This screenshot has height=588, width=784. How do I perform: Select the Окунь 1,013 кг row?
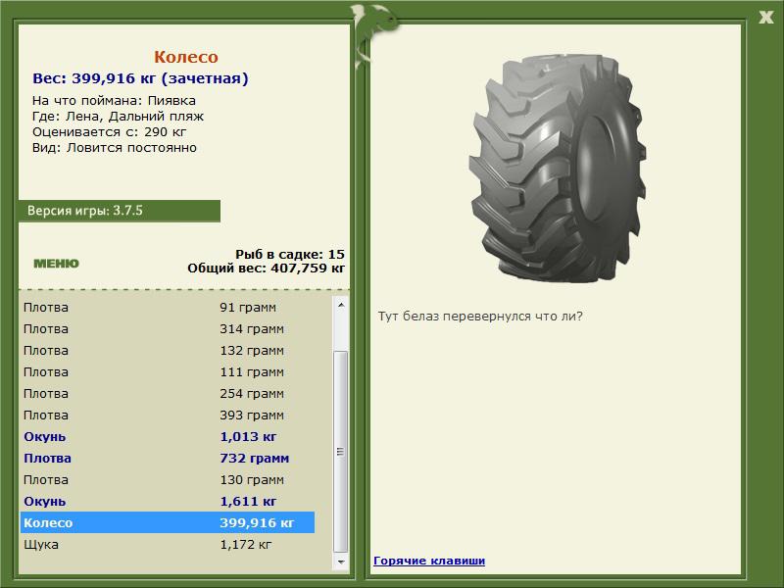[x=167, y=436]
